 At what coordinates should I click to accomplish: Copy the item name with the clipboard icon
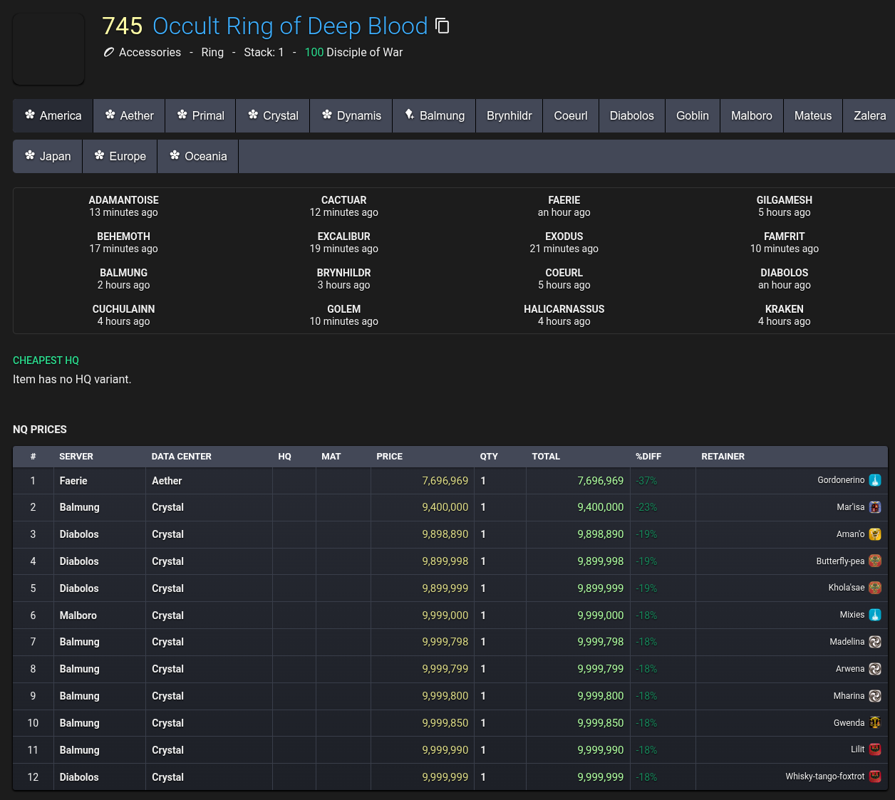[x=443, y=26]
